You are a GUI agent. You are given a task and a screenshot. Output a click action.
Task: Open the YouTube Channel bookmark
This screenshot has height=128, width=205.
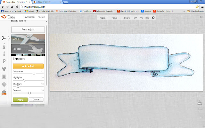pyautogui.click(x=104, y=11)
